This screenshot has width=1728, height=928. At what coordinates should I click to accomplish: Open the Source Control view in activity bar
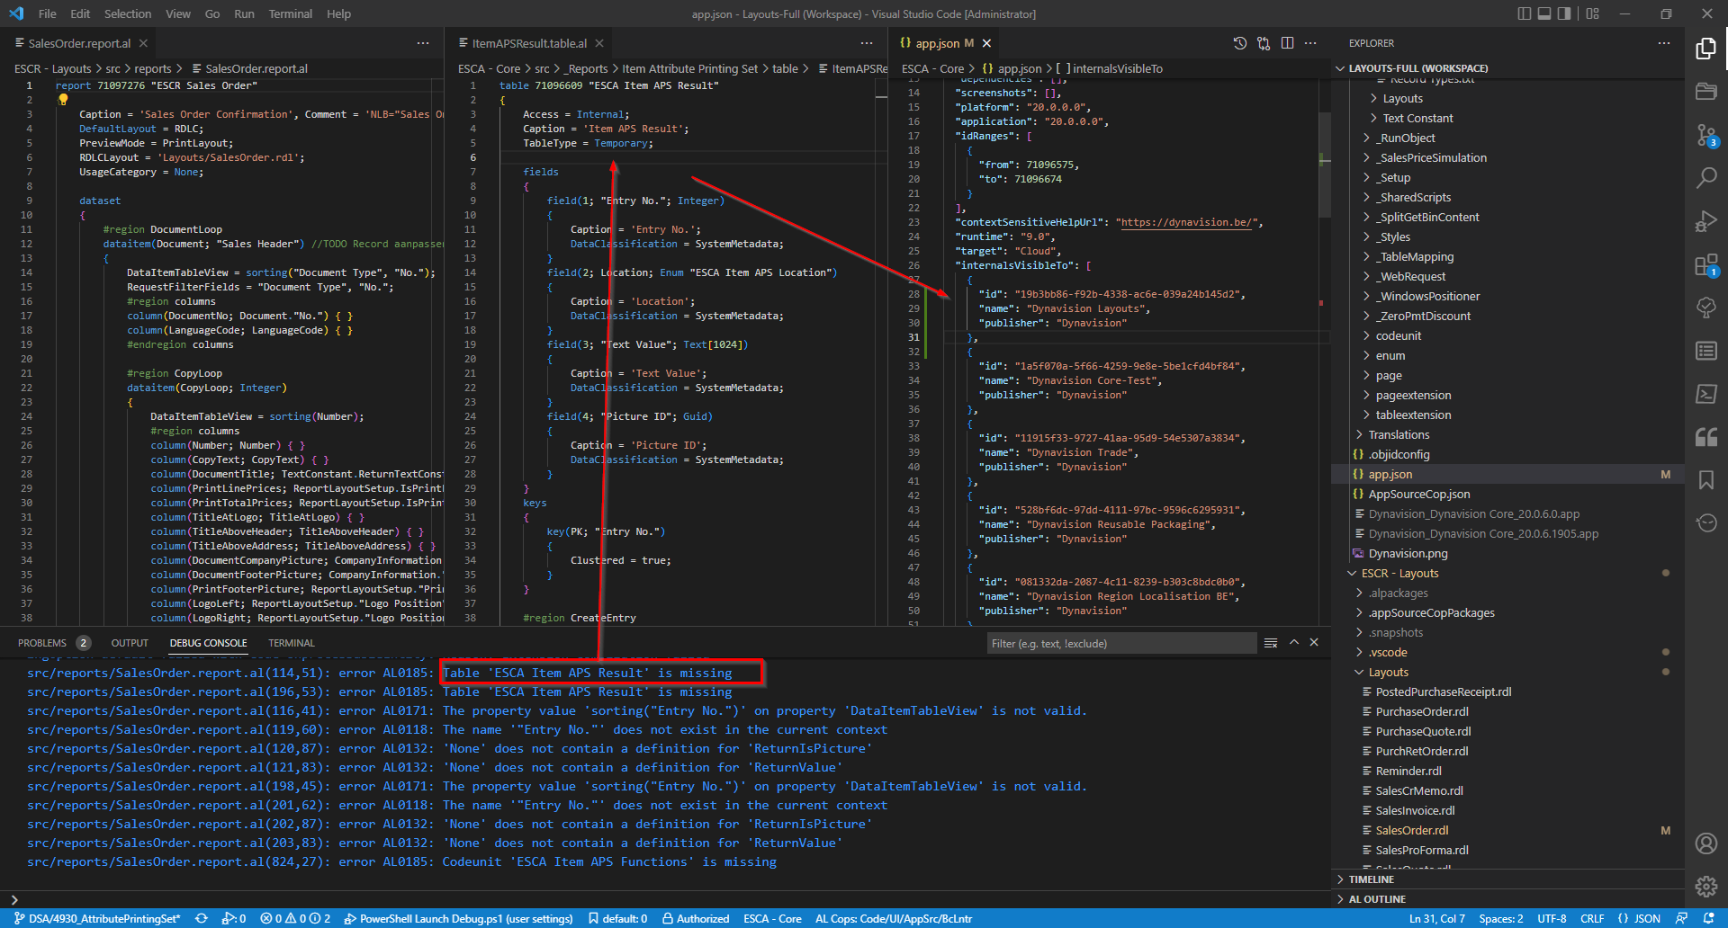(1706, 135)
